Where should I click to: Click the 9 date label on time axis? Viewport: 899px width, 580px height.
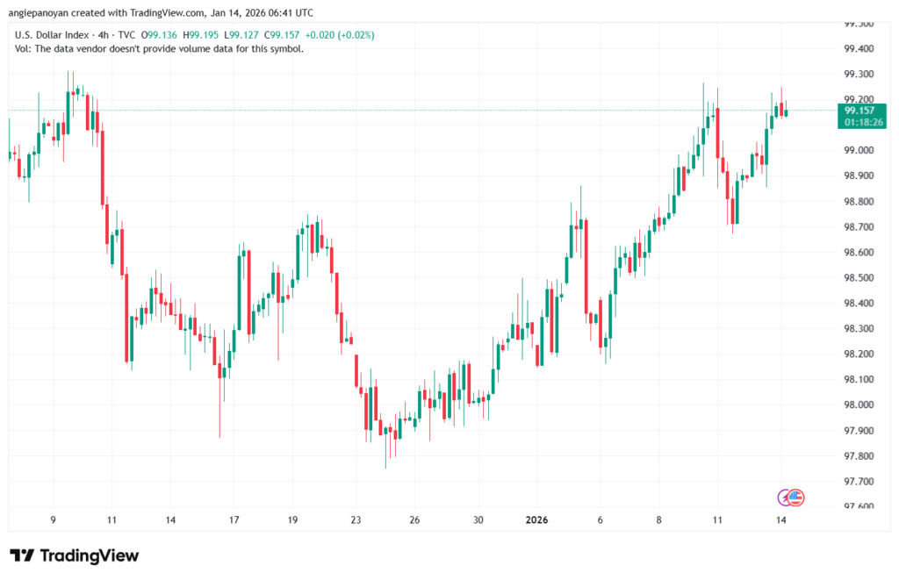click(x=54, y=519)
